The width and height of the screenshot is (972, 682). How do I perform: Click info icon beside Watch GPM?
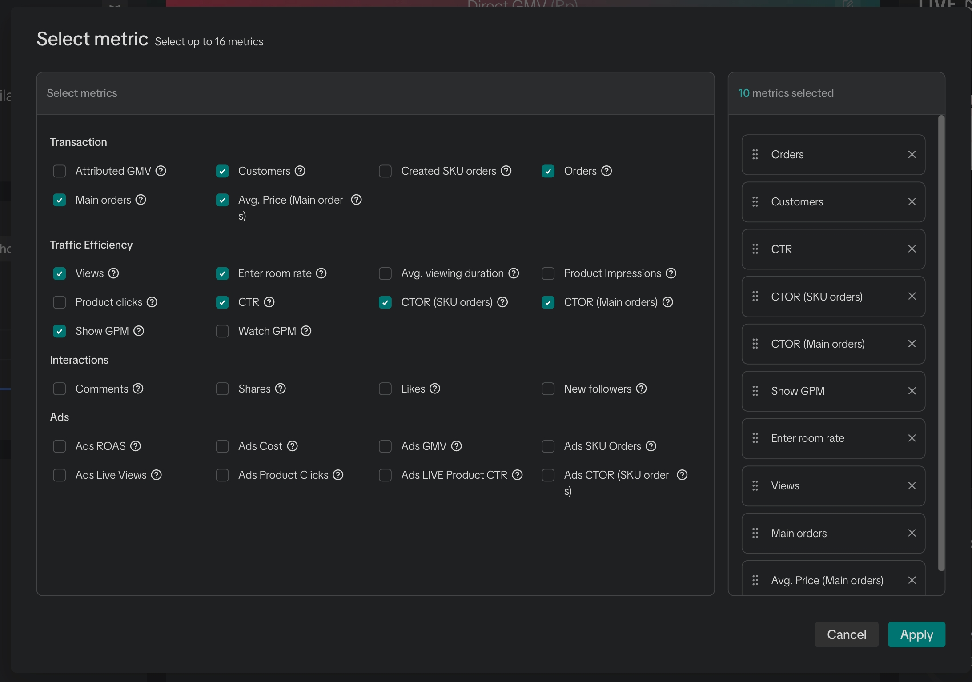point(306,331)
